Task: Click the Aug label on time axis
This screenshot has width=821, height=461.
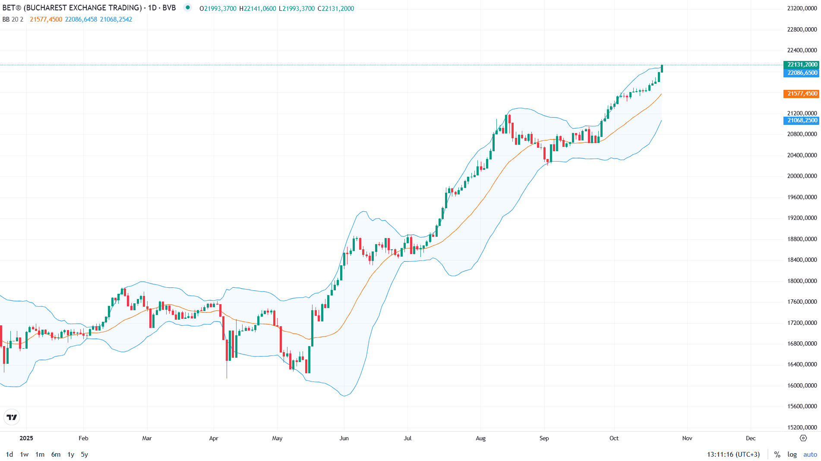Action: (x=480, y=438)
